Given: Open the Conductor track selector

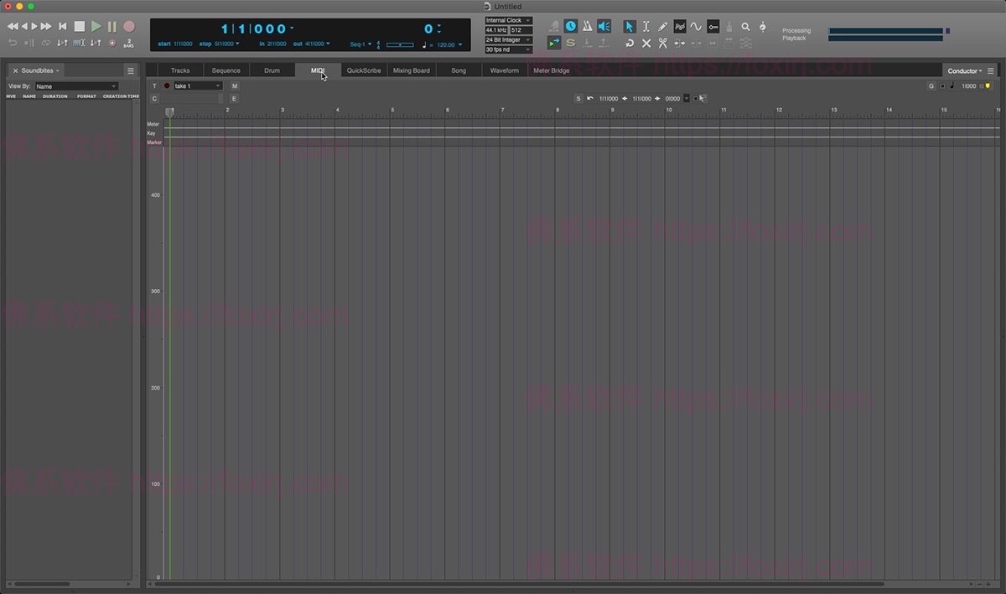Looking at the screenshot, I should coord(963,70).
